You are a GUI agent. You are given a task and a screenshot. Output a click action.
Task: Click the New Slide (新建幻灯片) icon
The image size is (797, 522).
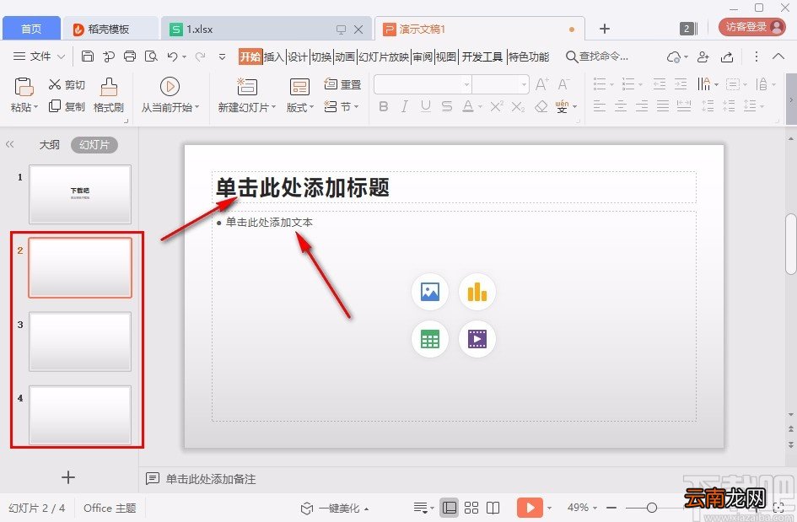click(x=247, y=87)
